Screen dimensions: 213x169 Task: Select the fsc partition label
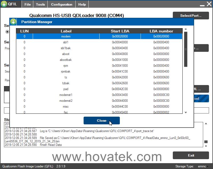coord(66,112)
